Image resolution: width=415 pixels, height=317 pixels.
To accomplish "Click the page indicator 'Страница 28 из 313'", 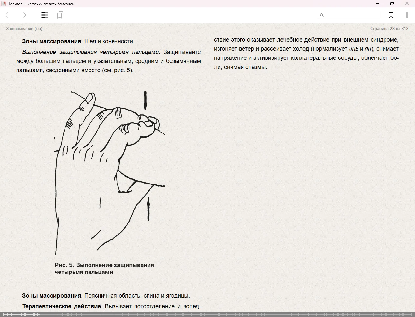I will tap(389, 28).
